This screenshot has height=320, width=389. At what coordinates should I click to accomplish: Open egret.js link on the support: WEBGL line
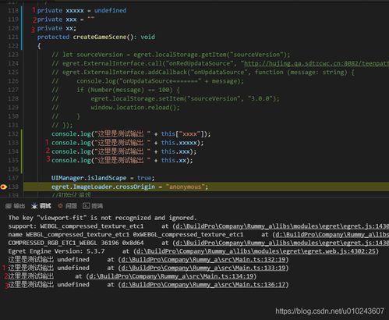[282, 226]
